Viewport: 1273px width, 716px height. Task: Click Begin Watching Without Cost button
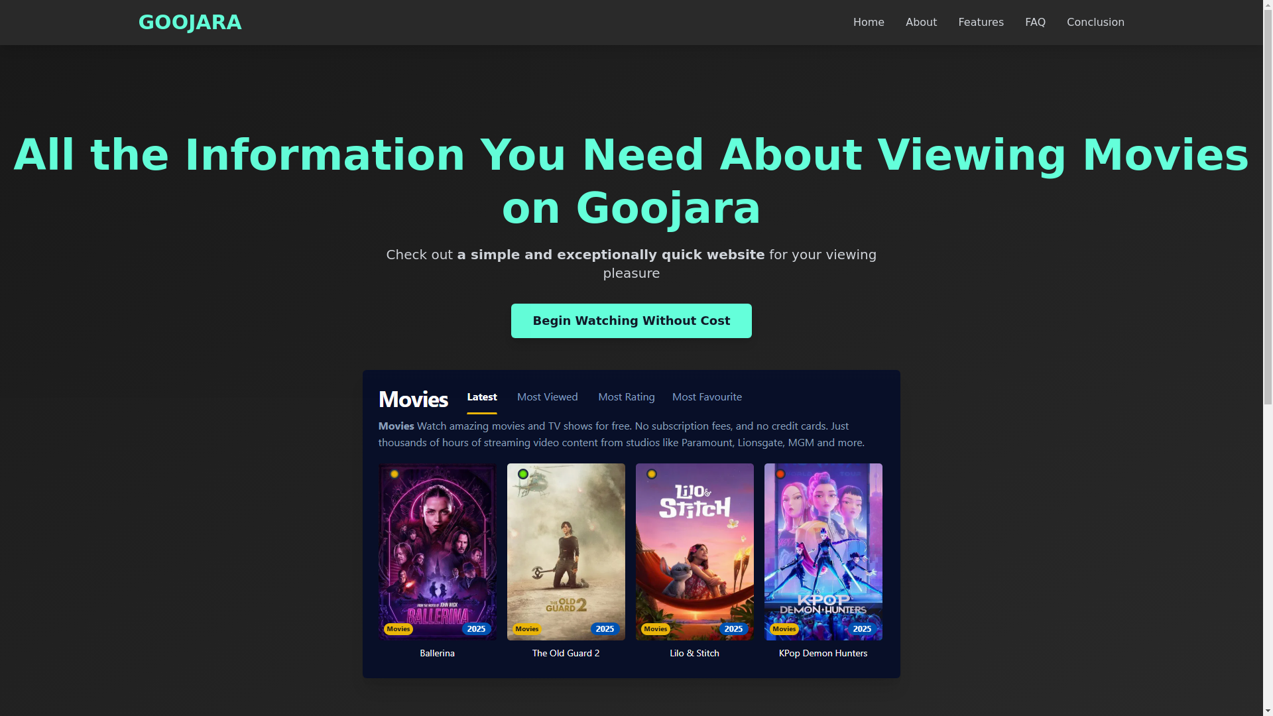[631, 321]
